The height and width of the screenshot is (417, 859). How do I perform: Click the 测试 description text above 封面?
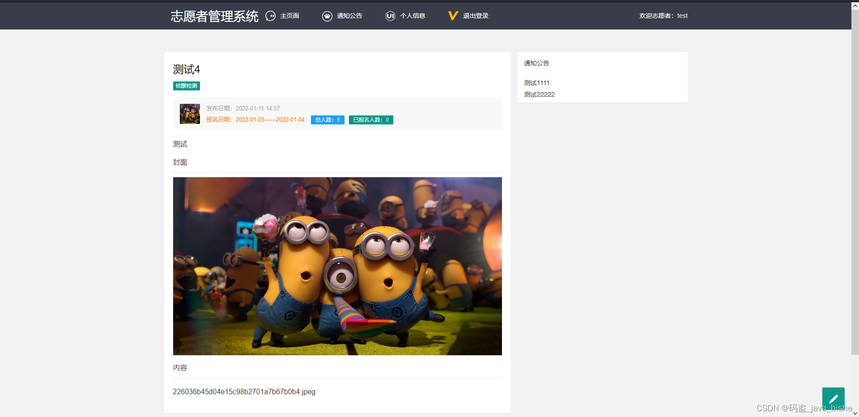pyautogui.click(x=180, y=144)
